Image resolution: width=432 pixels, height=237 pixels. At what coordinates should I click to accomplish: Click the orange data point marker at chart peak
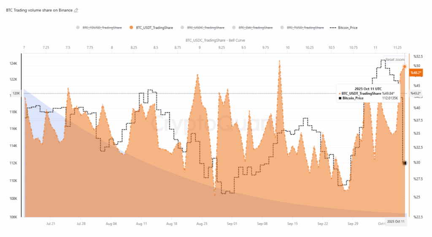(x=405, y=66)
